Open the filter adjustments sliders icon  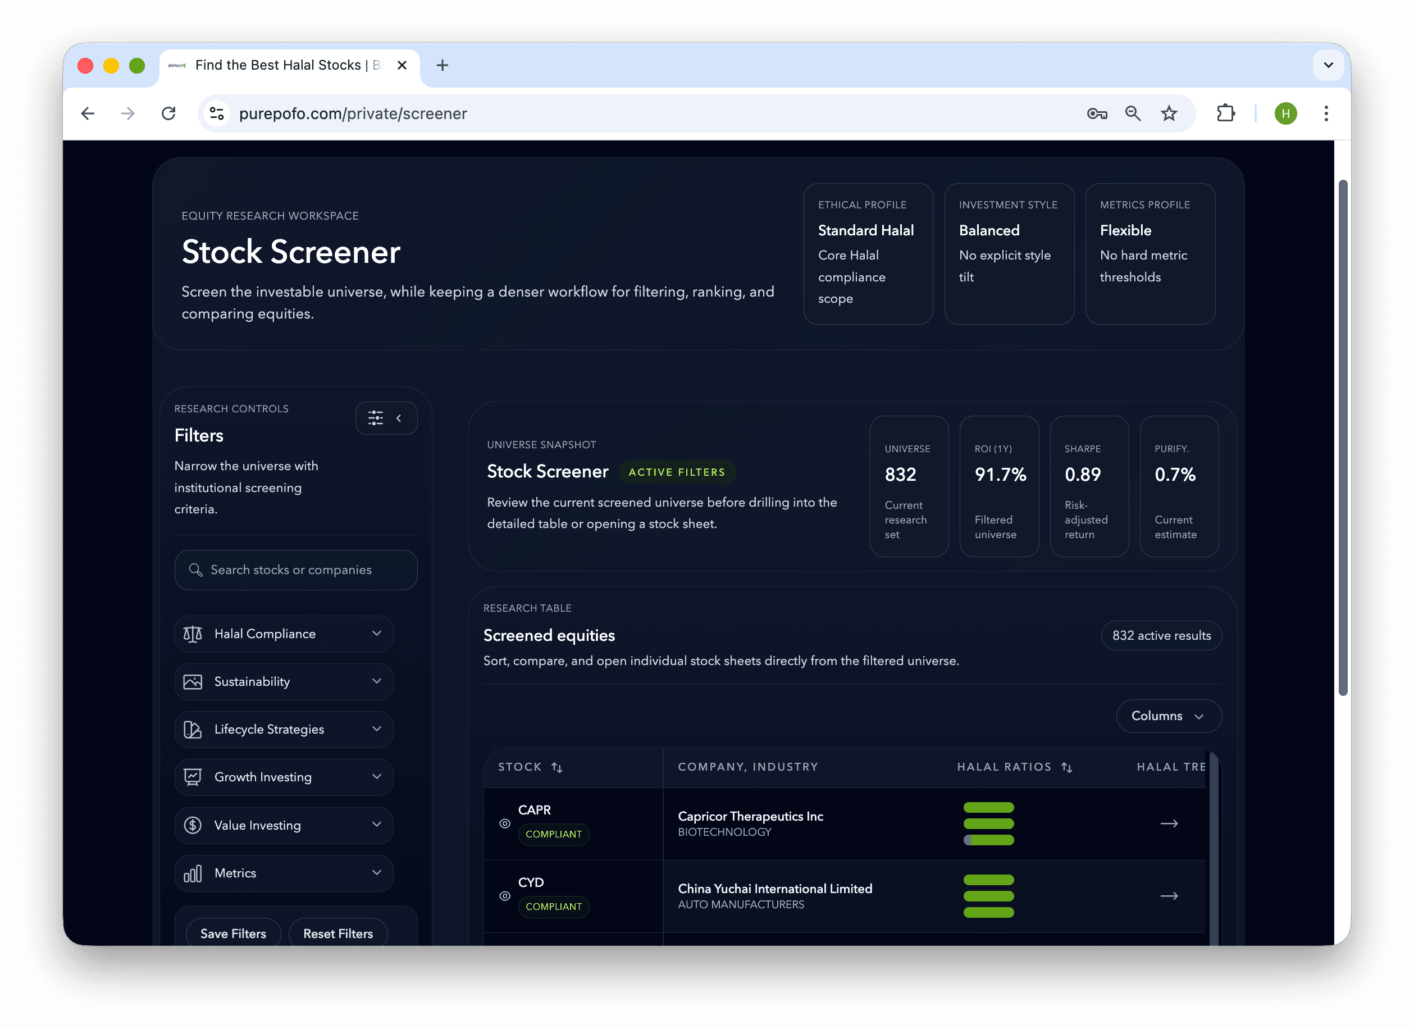[x=375, y=418]
